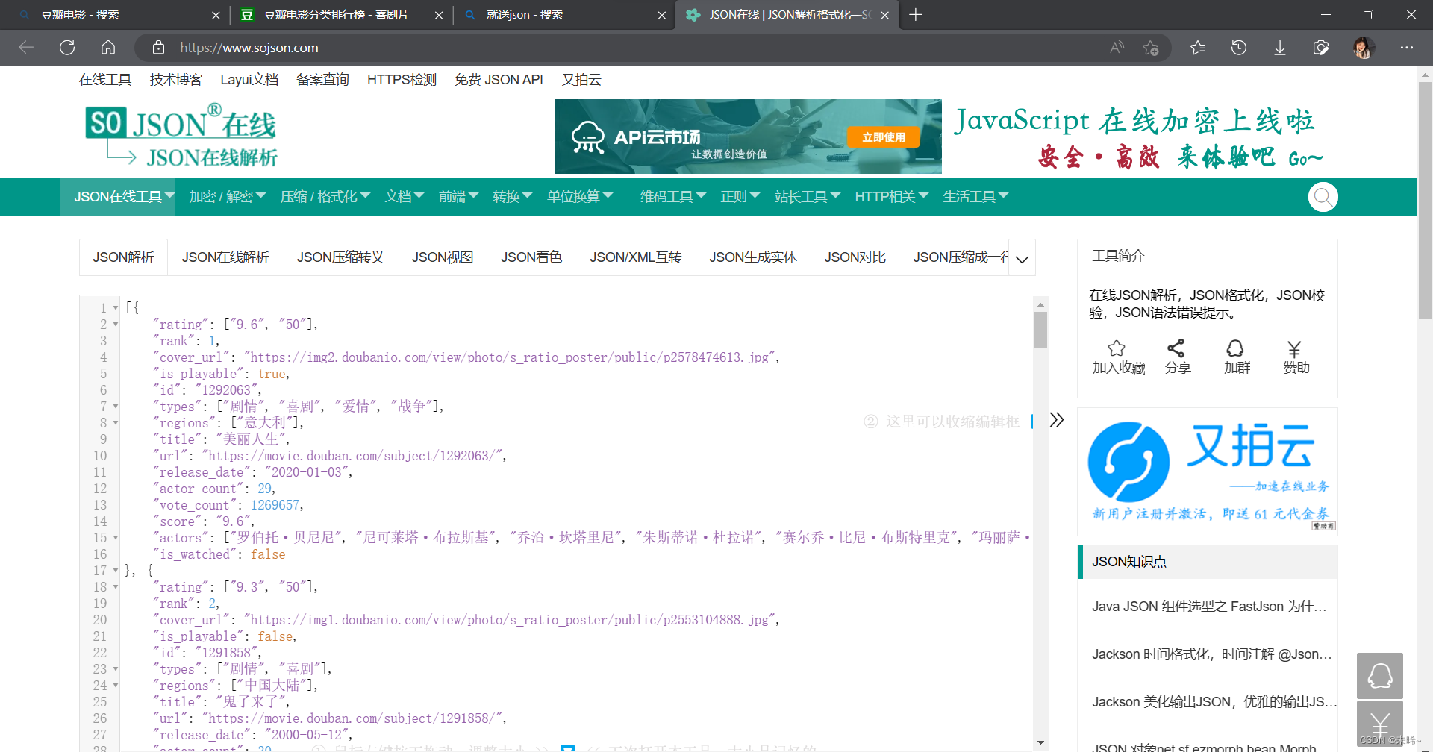Click the 分享 share icon
Image resolution: width=1433 pixels, height=752 pixels.
(x=1176, y=348)
